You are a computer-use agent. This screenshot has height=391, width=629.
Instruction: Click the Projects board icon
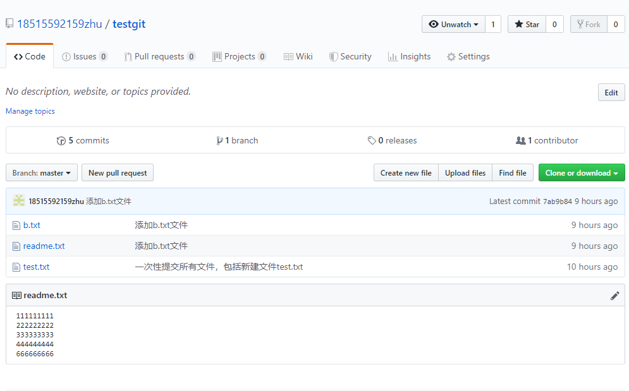(x=217, y=57)
